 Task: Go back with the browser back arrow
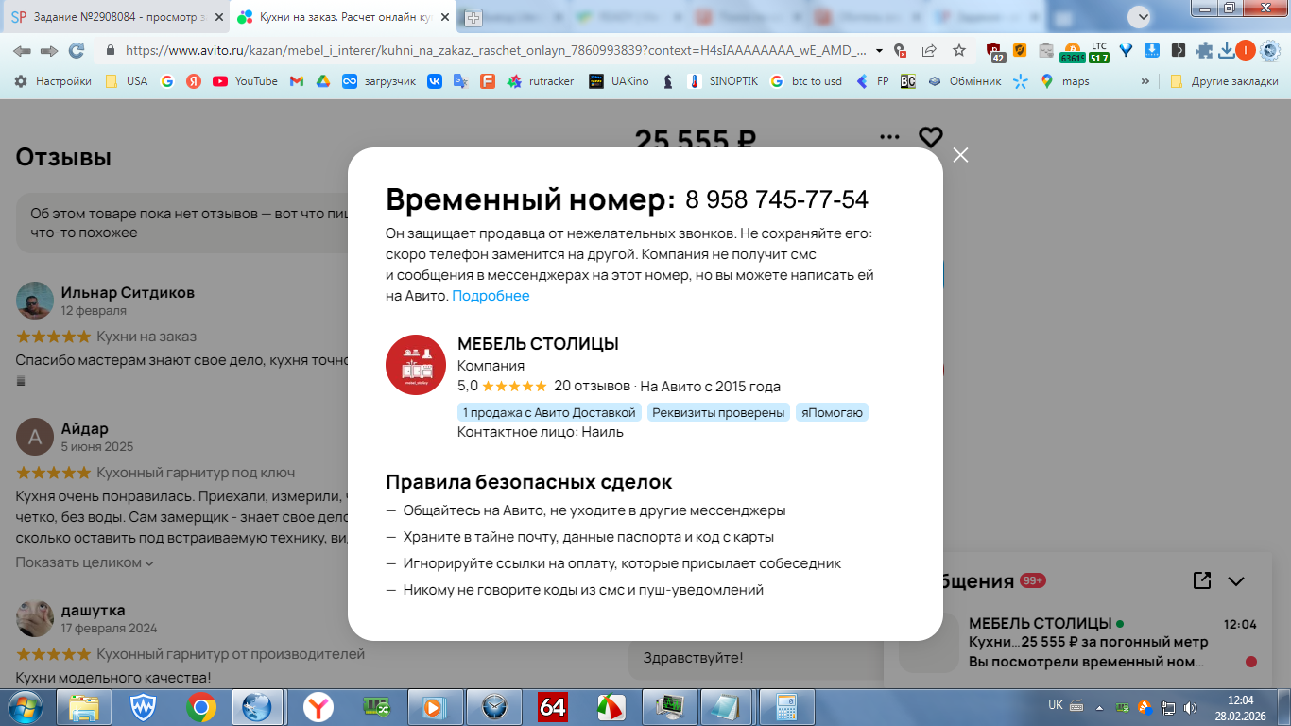tap(22, 50)
